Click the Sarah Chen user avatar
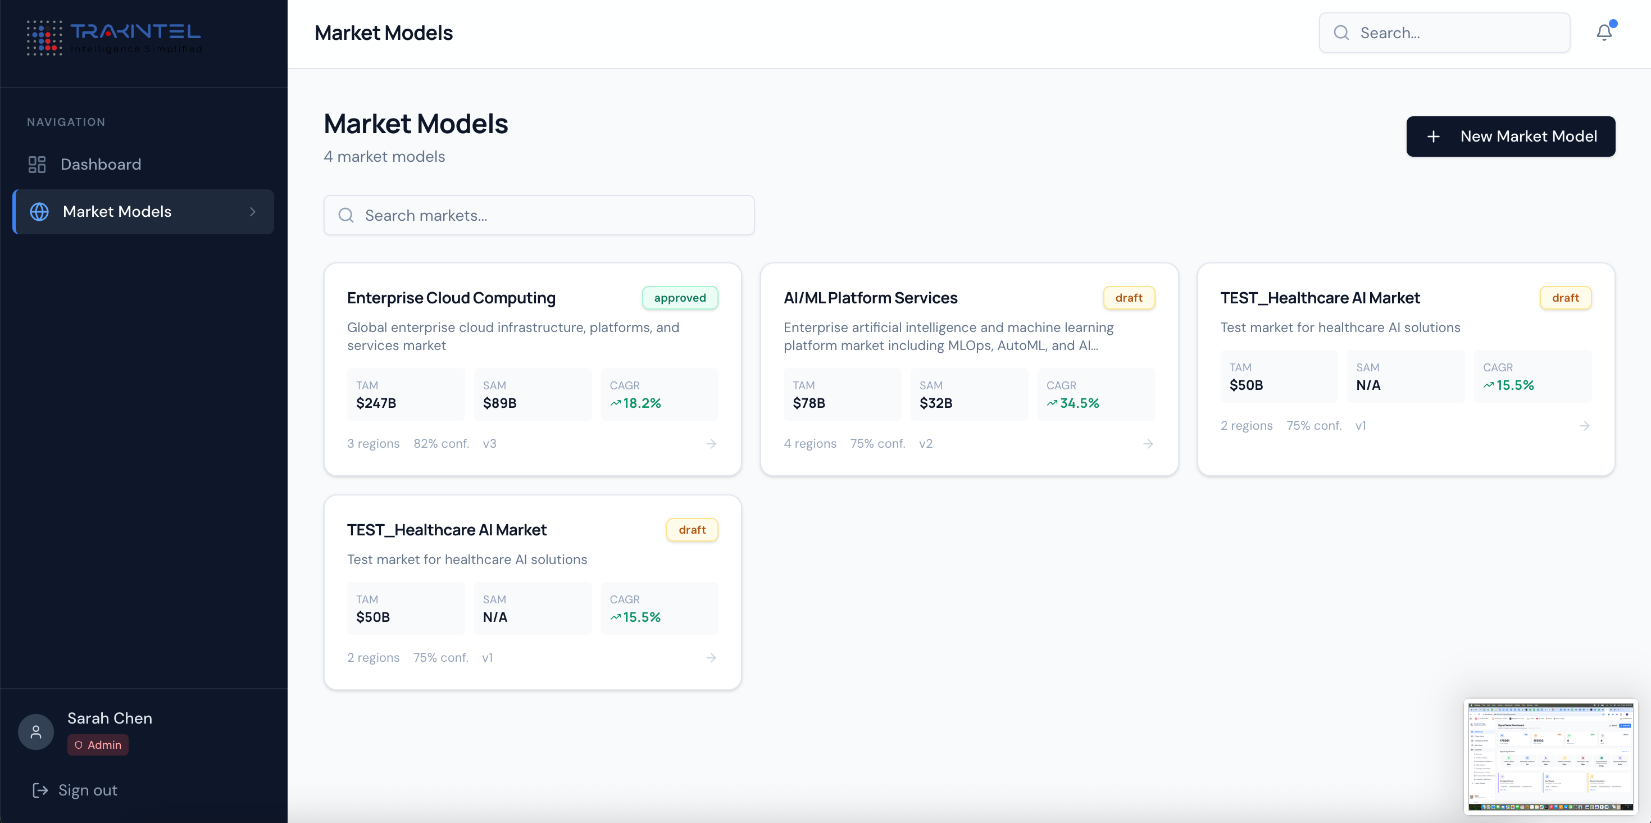The width and height of the screenshot is (1651, 823). click(36, 731)
